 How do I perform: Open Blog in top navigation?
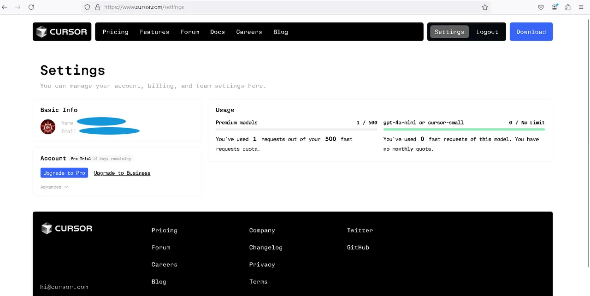[281, 32]
